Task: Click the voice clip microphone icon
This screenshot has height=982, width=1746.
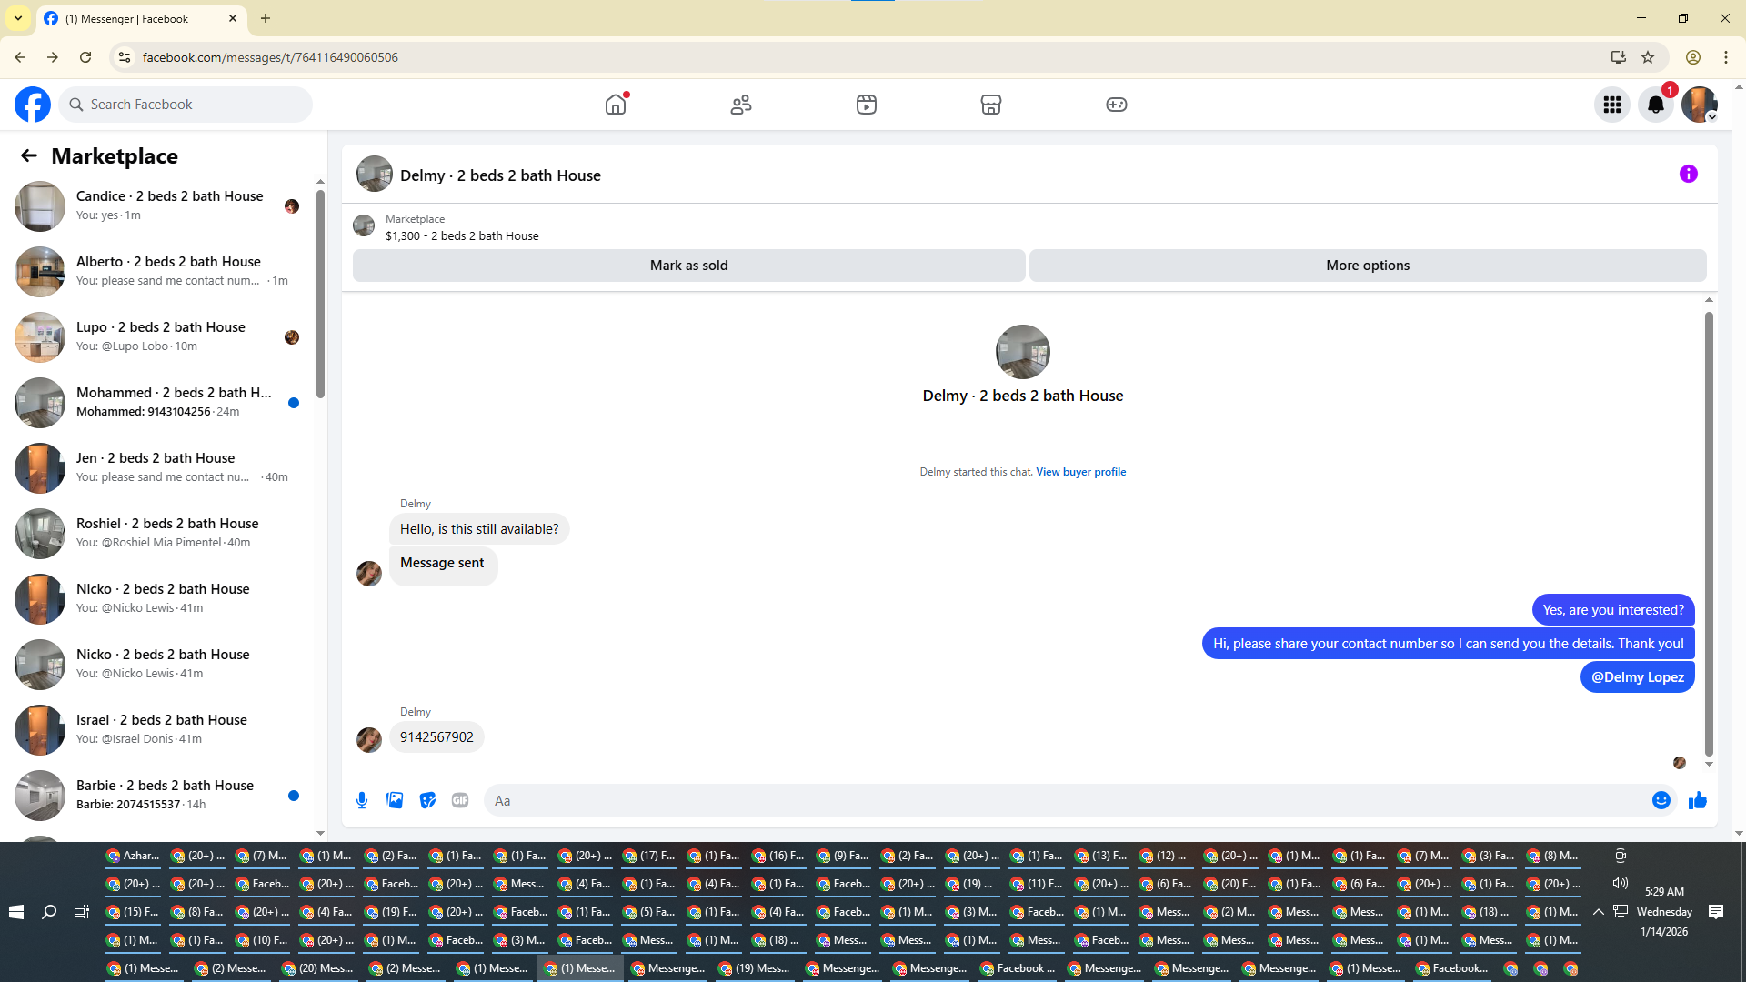Action: [362, 800]
